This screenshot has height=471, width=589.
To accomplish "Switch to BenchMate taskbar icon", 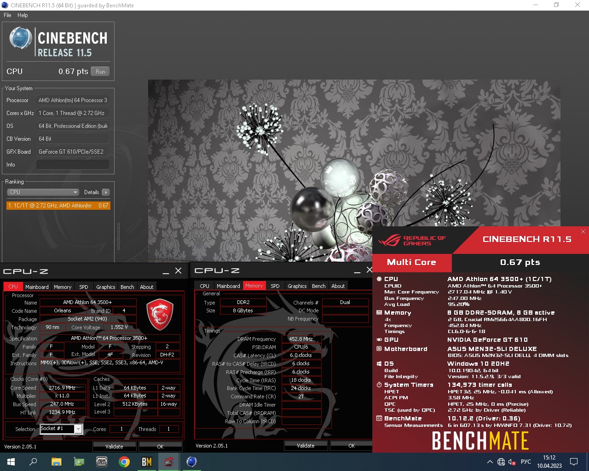I will 146,462.
